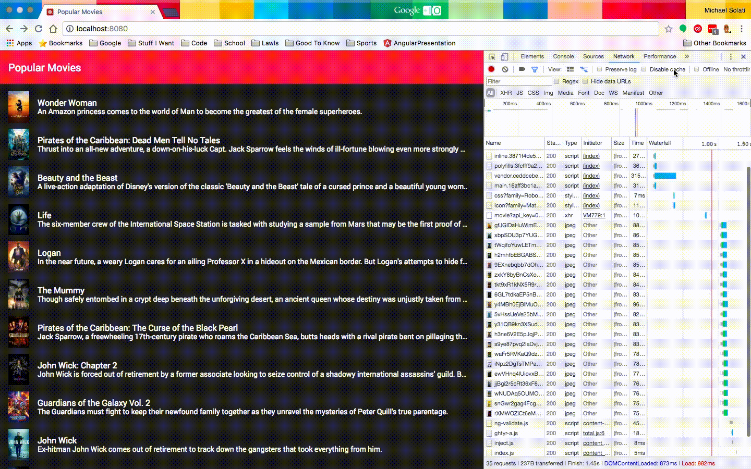The height and width of the screenshot is (469, 751).
Task: Expand more DevTools tabs chevron
Action: pyautogui.click(x=687, y=57)
